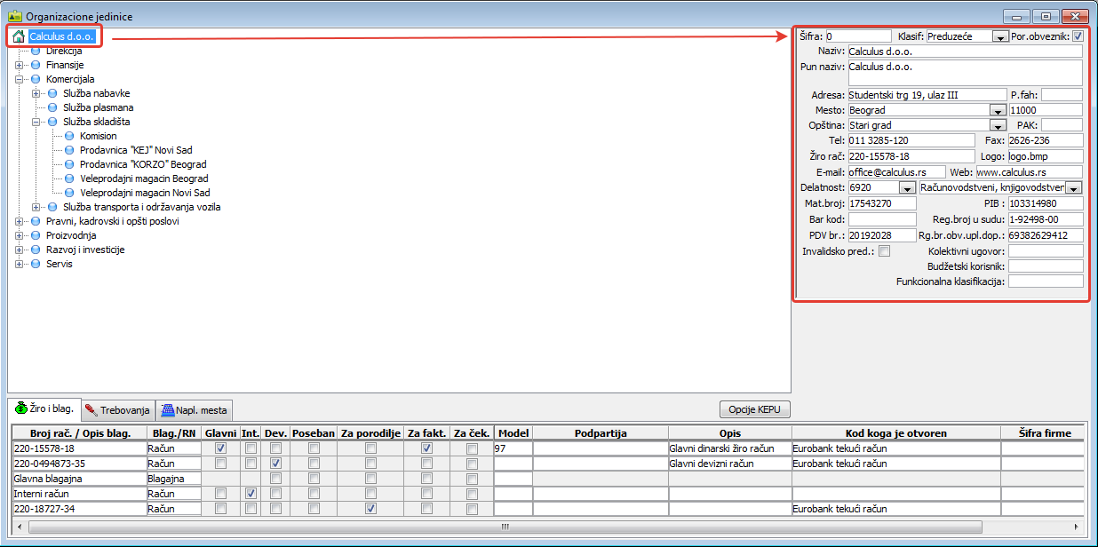Click the globe icon beside Servis
1098x547 pixels.
[x=36, y=264]
